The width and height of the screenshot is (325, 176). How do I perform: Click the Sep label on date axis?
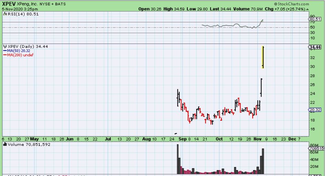pyautogui.click(x=182, y=139)
